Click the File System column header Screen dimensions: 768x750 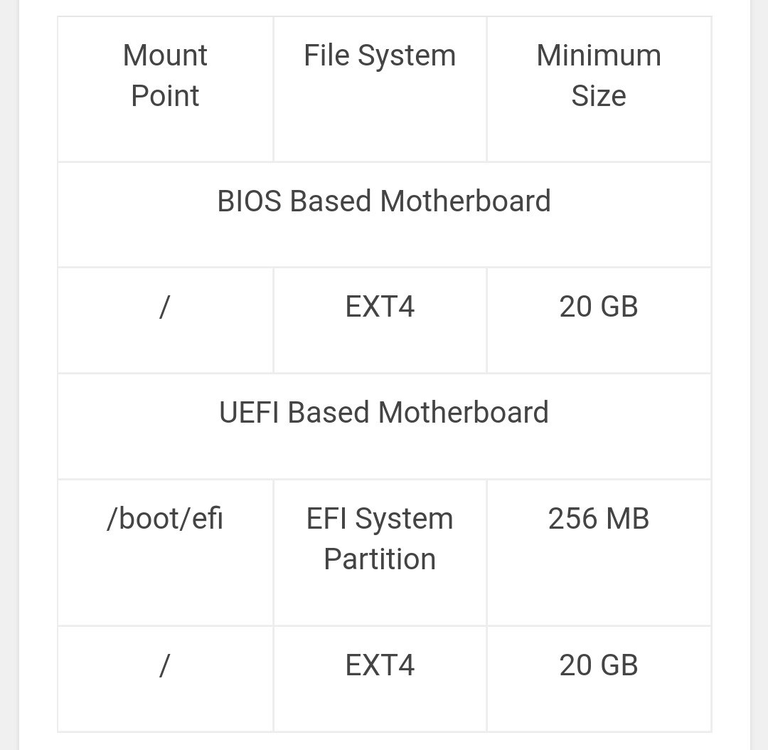pos(380,56)
